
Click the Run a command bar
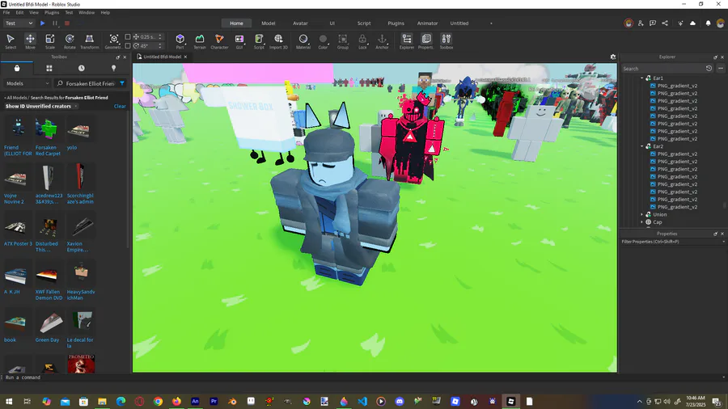(x=362, y=377)
